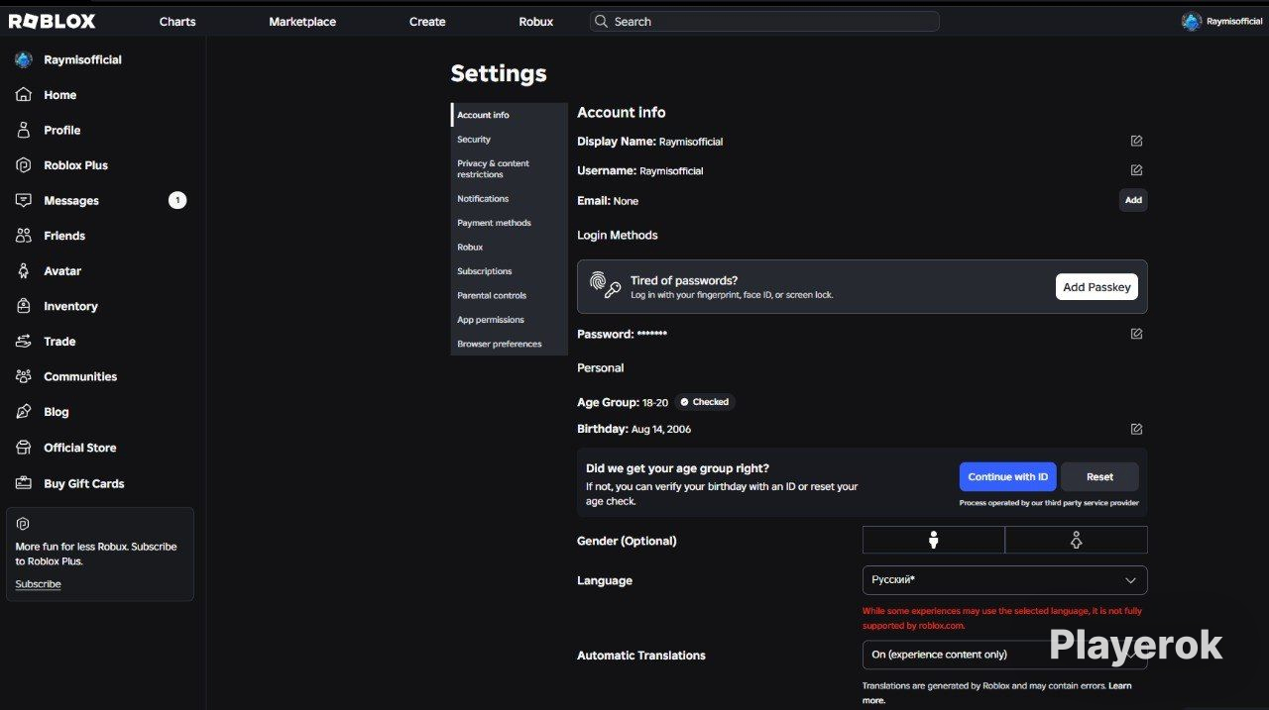Click the Email: None text
This screenshot has width=1269, height=710.
coord(608,200)
